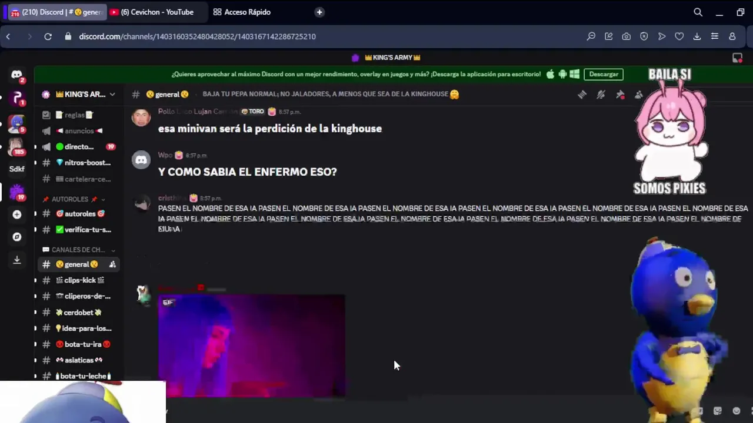Open the purple P server icon
The image size is (753, 423).
(16, 99)
